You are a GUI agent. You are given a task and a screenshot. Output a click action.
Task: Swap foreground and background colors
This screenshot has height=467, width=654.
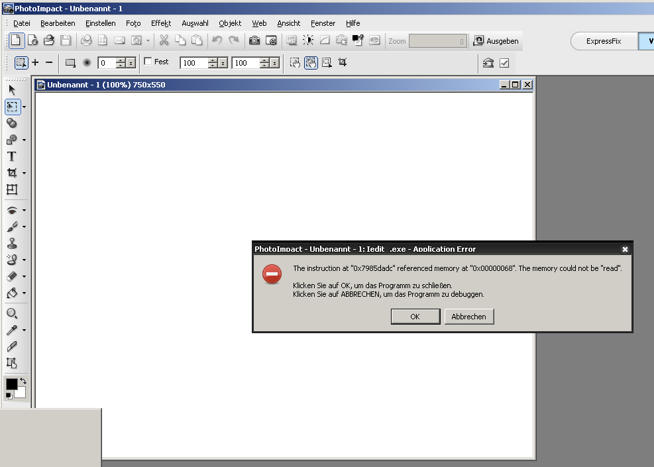(23, 381)
